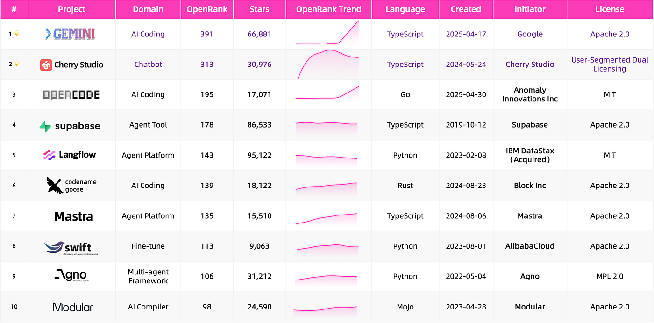The width and height of the screenshot is (654, 323).
Task: Click the OpenRank Trend column header
Action: 329,9
